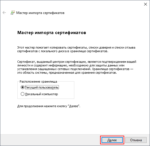The image size is (150, 146).
Task: Select the "Текущий пользователь" radio button circle
Action: pyautogui.click(x=22, y=87)
